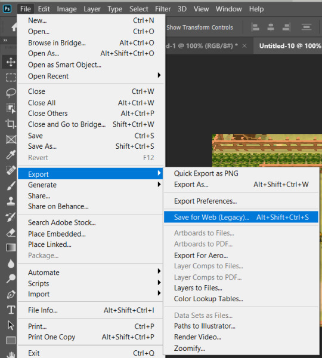Click the align left edges icon
Image resolution: width=322 pixels, height=358 pixels.
coord(255,27)
